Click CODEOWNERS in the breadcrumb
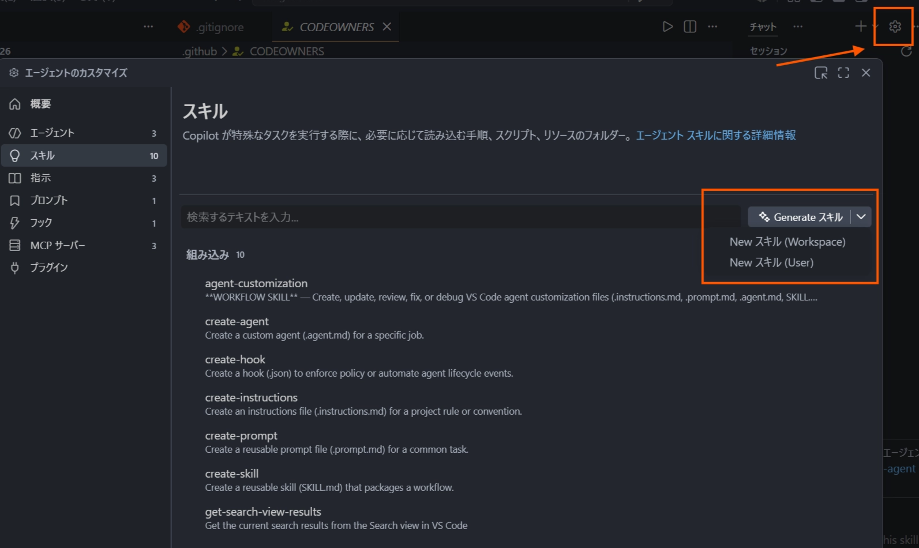The image size is (919, 548). [287, 51]
